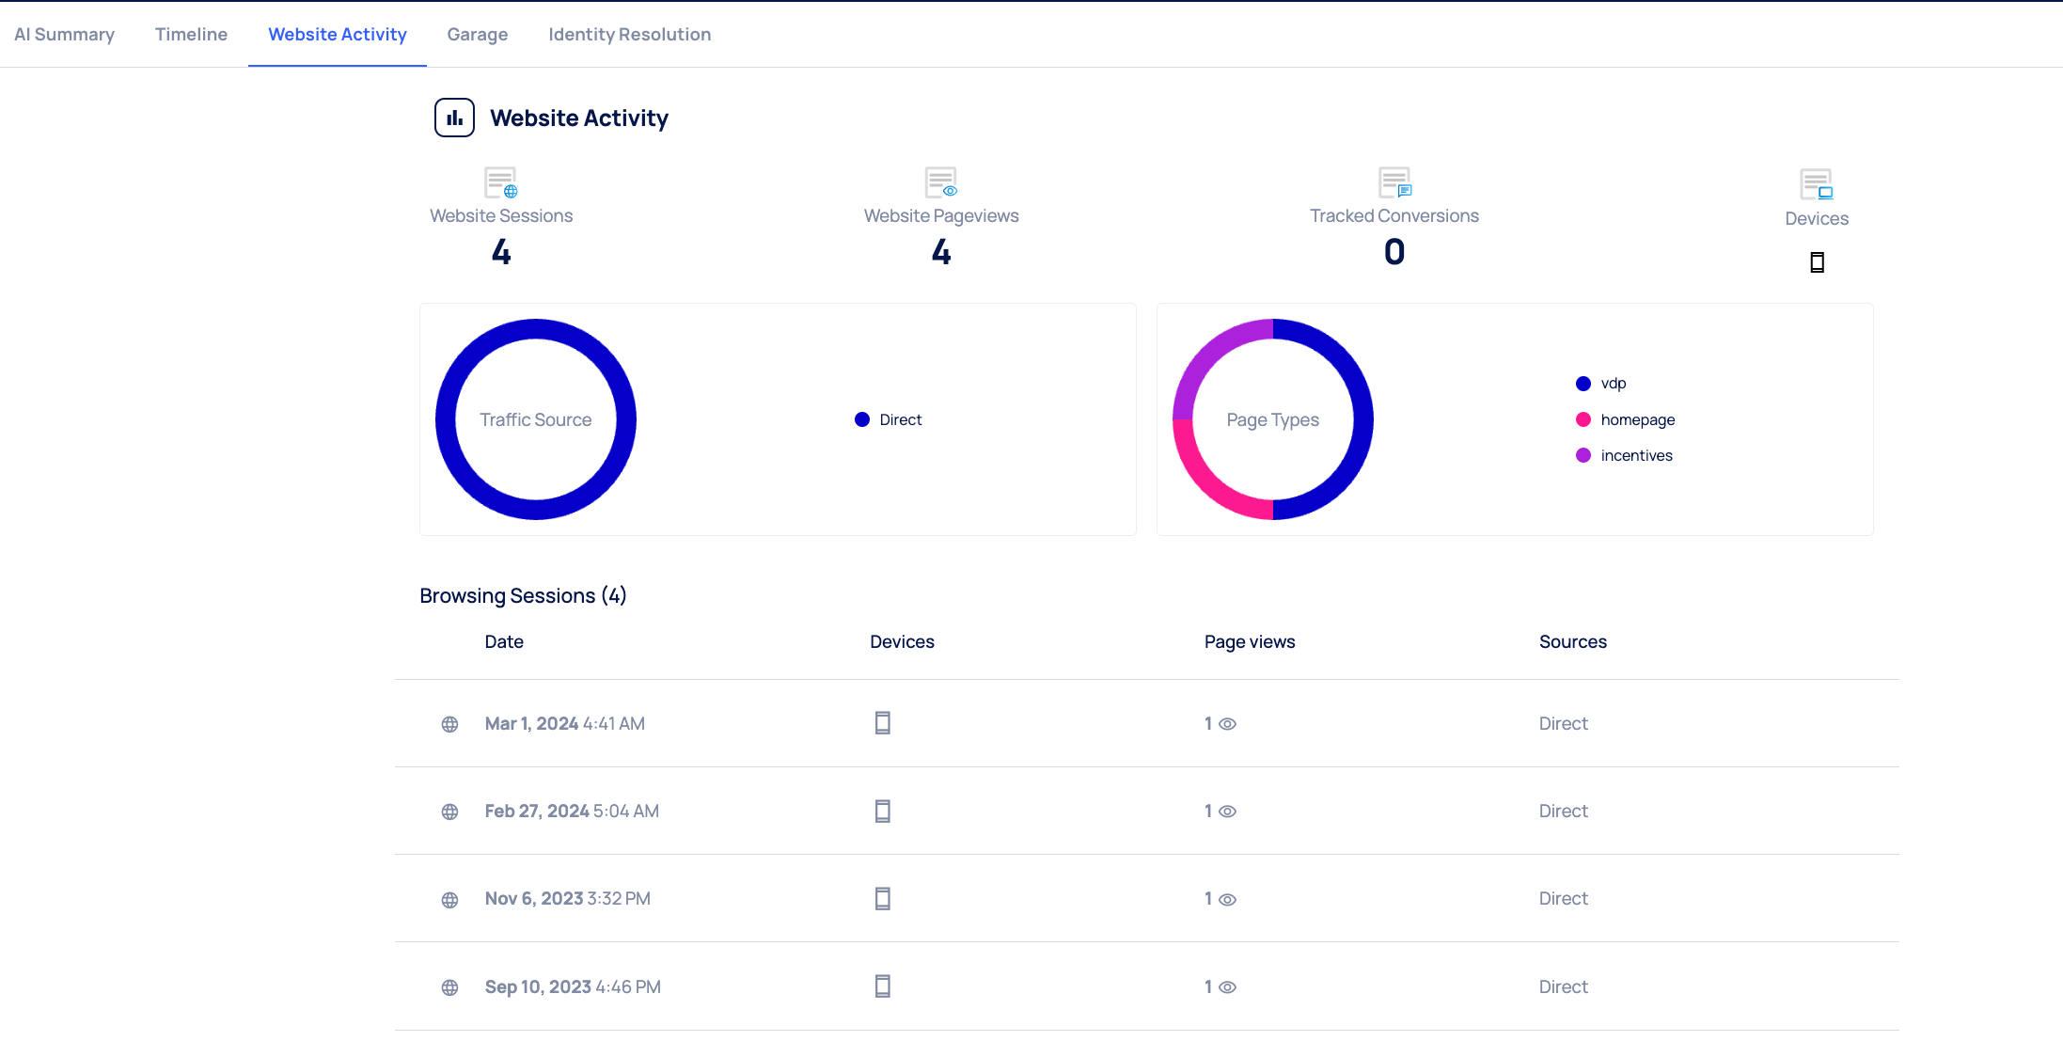Select the Timeline tab
Screen dimensions: 2063x1041
191,35
